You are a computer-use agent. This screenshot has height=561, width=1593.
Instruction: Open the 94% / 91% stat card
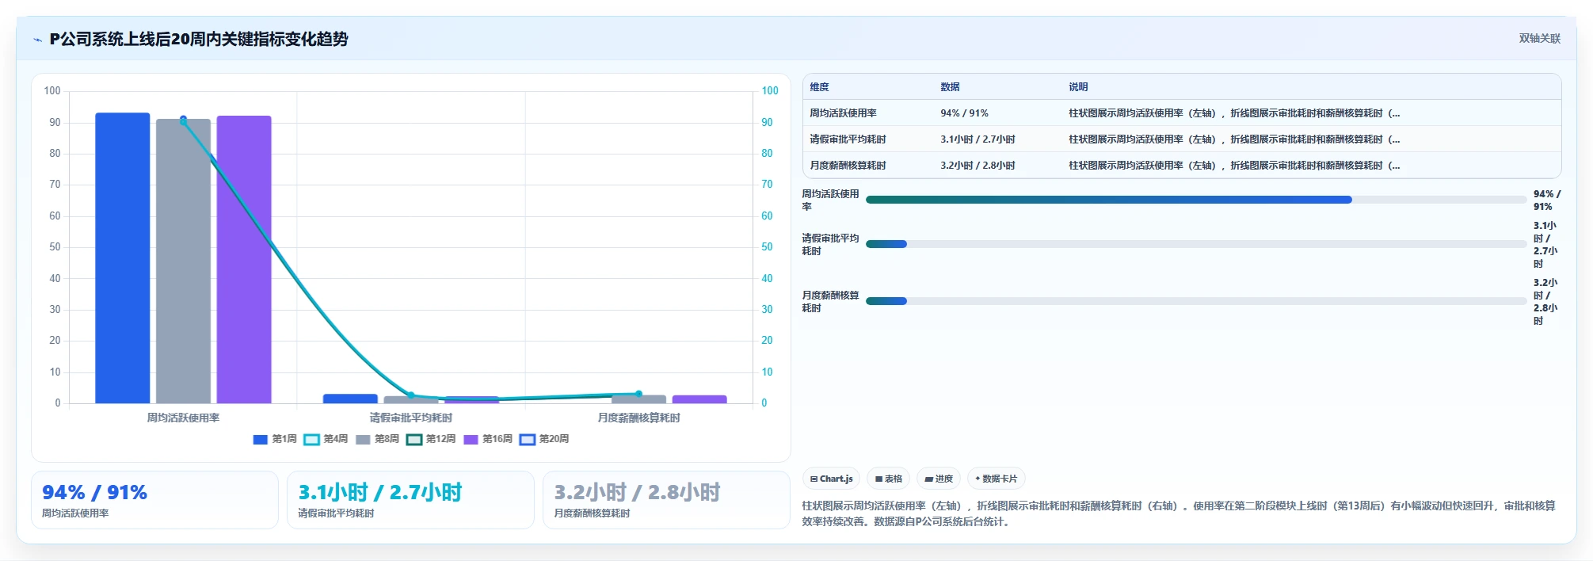(154, 500)
